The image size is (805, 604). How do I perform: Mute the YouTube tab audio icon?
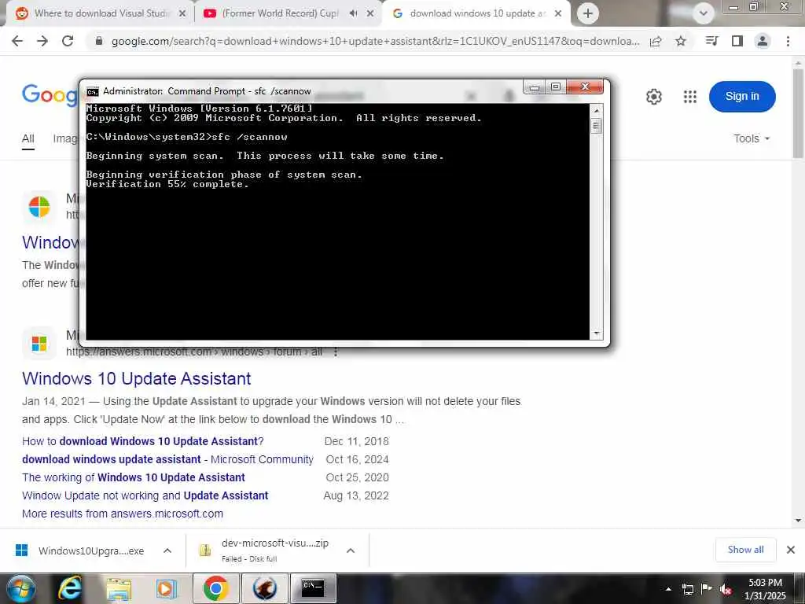click(353, 13)
